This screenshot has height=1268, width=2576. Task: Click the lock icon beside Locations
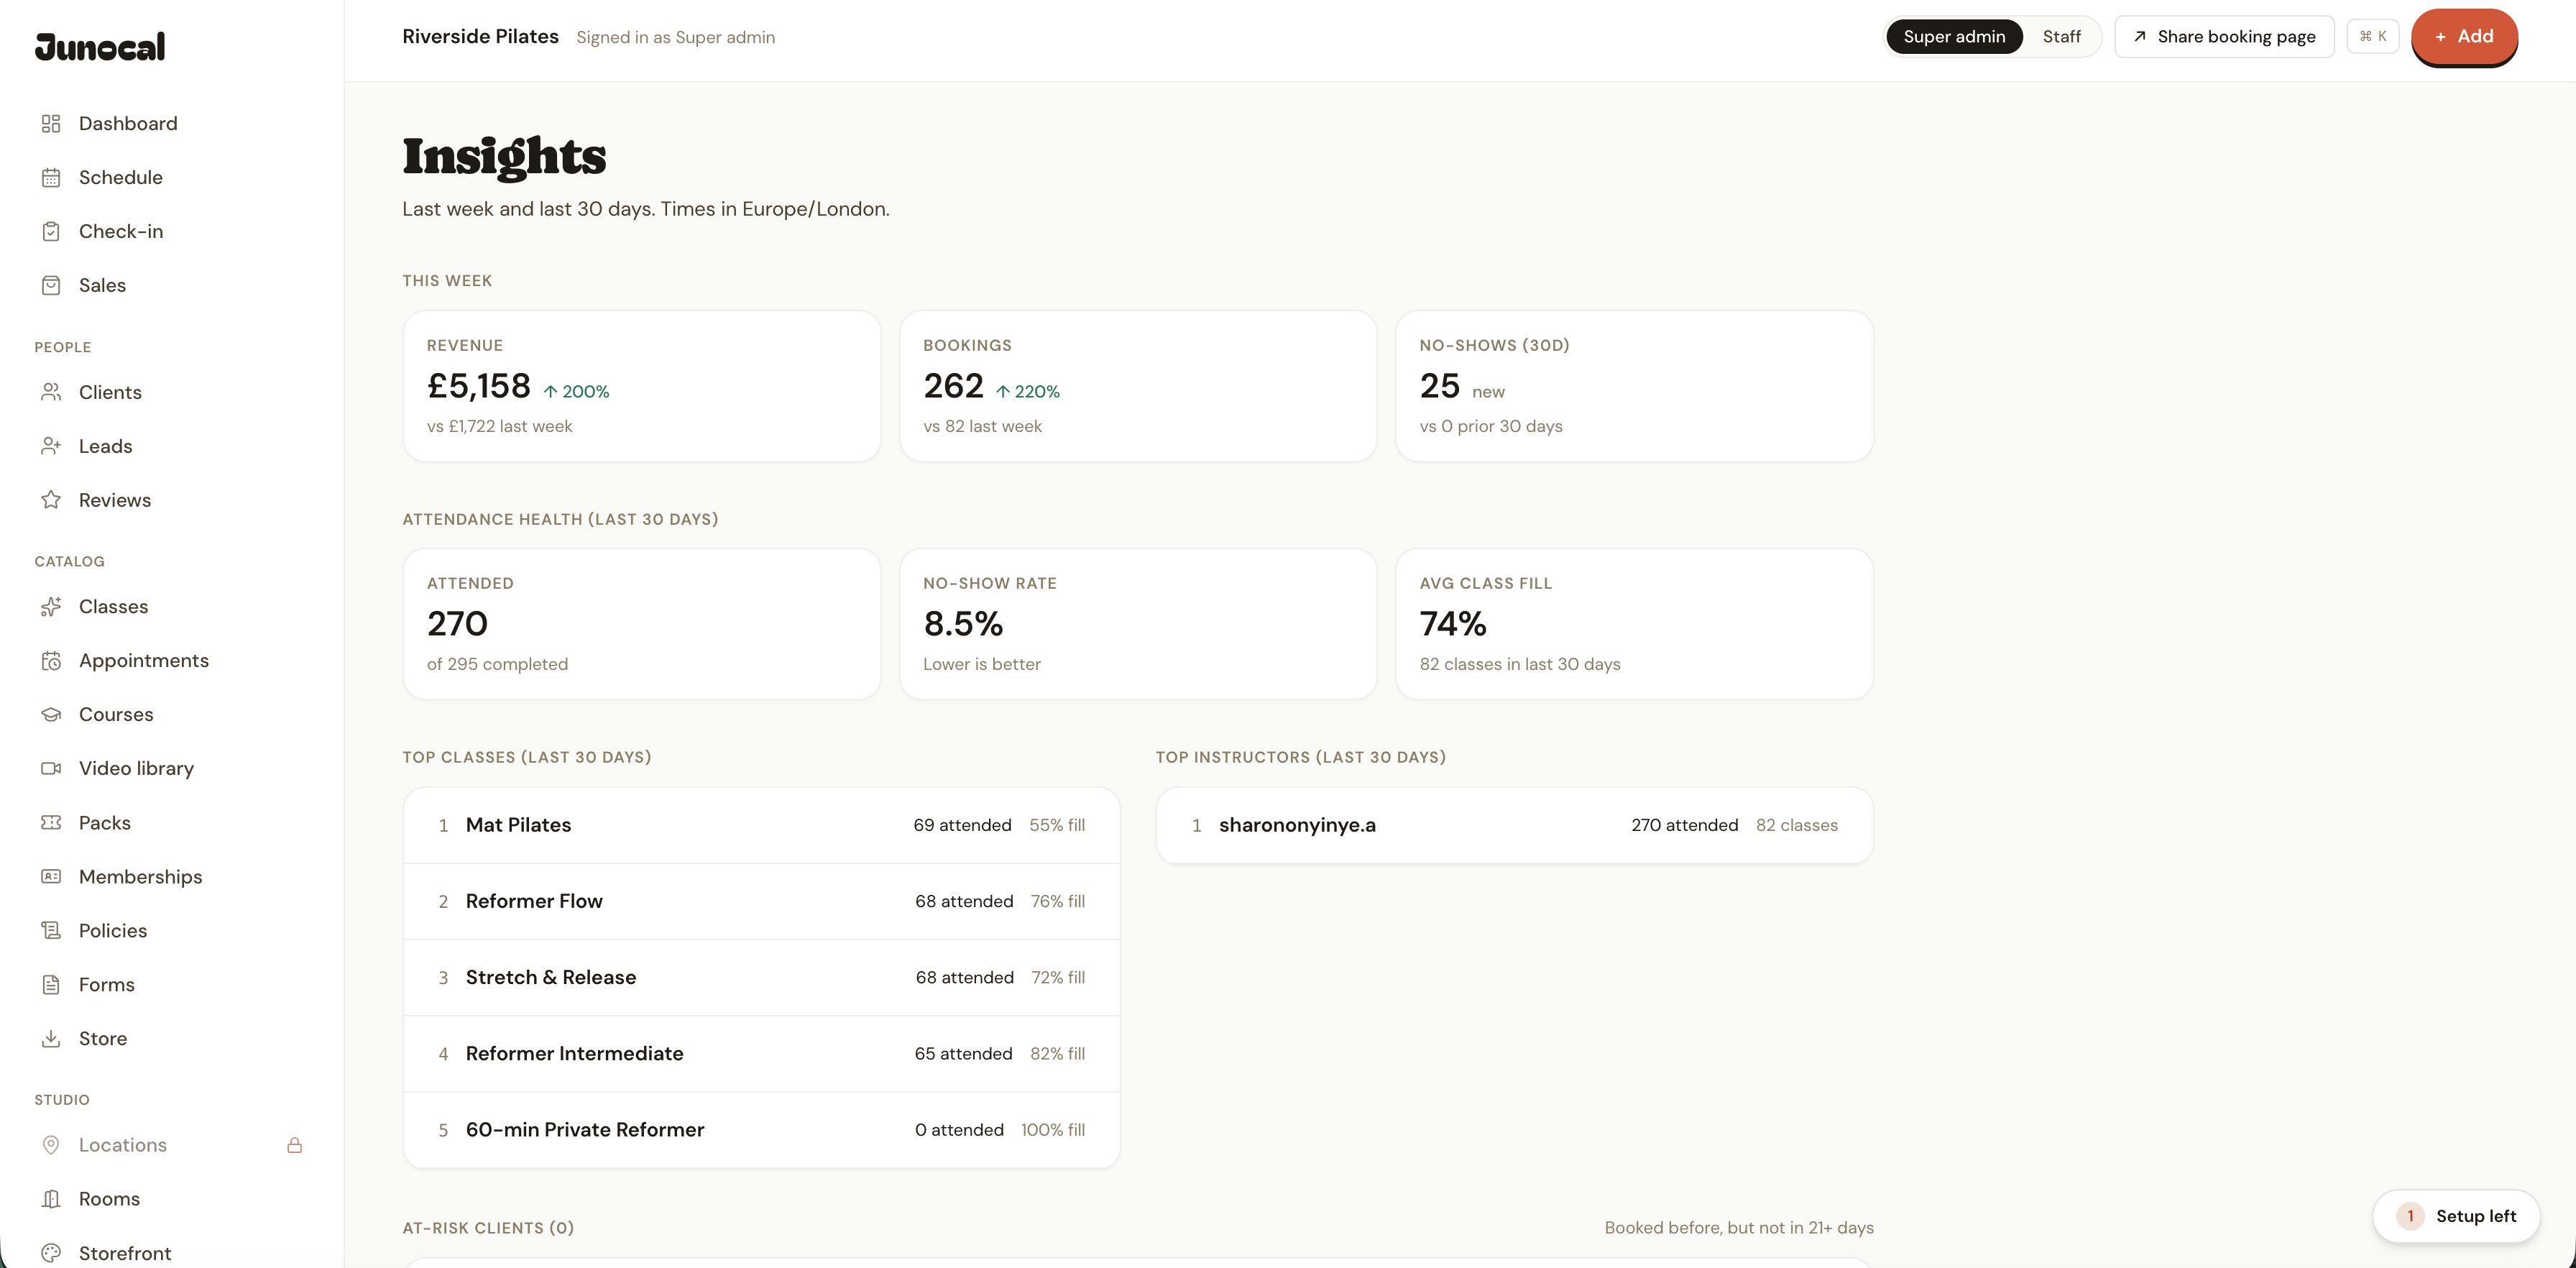click(294, 1145)
